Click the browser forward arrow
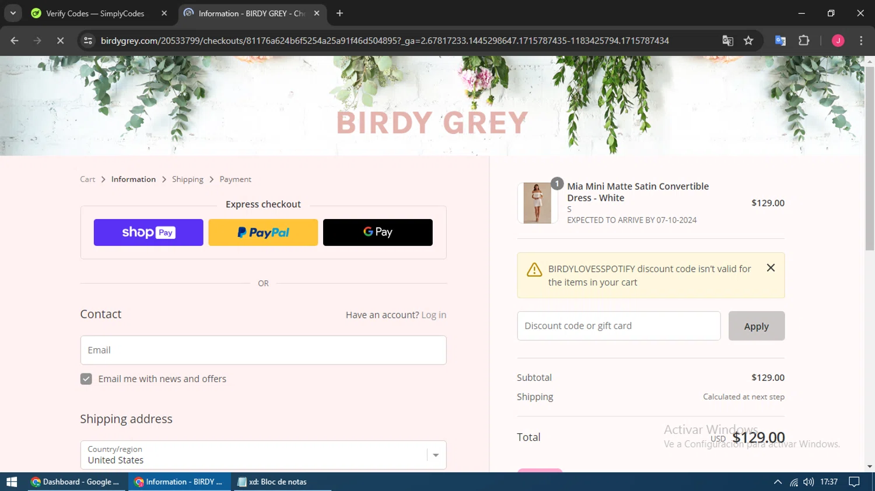Viewport: 875px width, 491px height. point(37,41)
